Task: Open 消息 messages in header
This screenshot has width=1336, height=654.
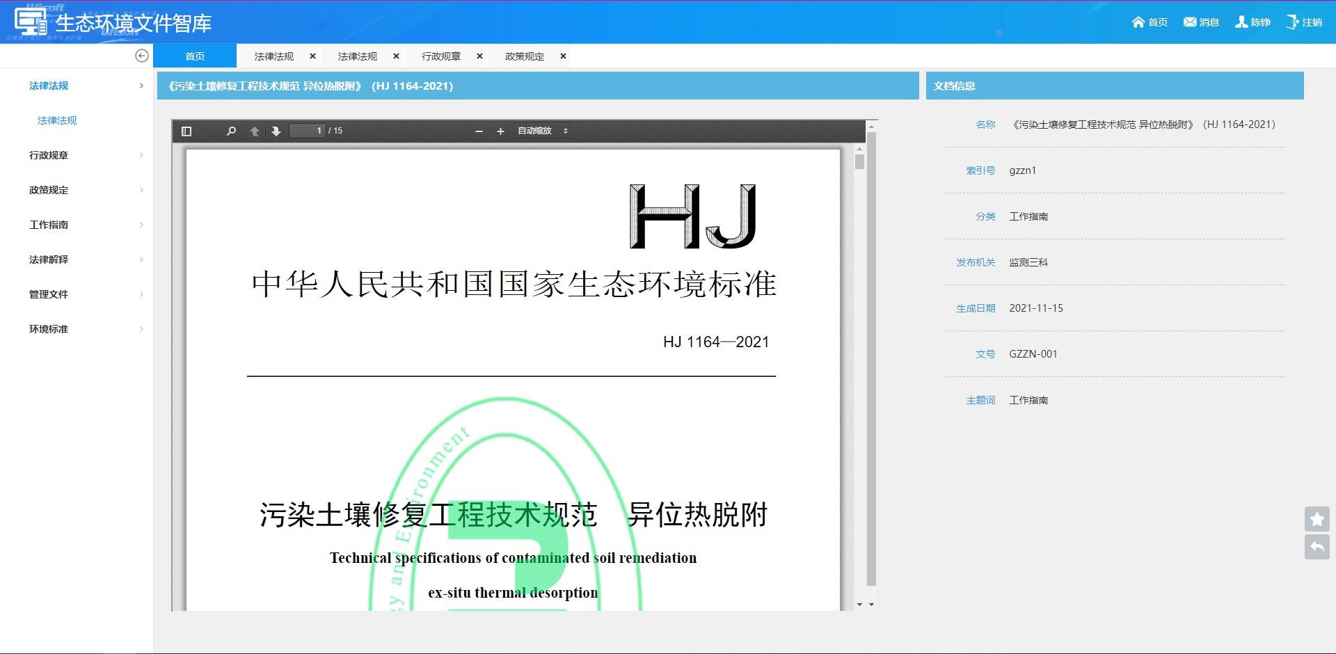Action: tap(1201, 22)
